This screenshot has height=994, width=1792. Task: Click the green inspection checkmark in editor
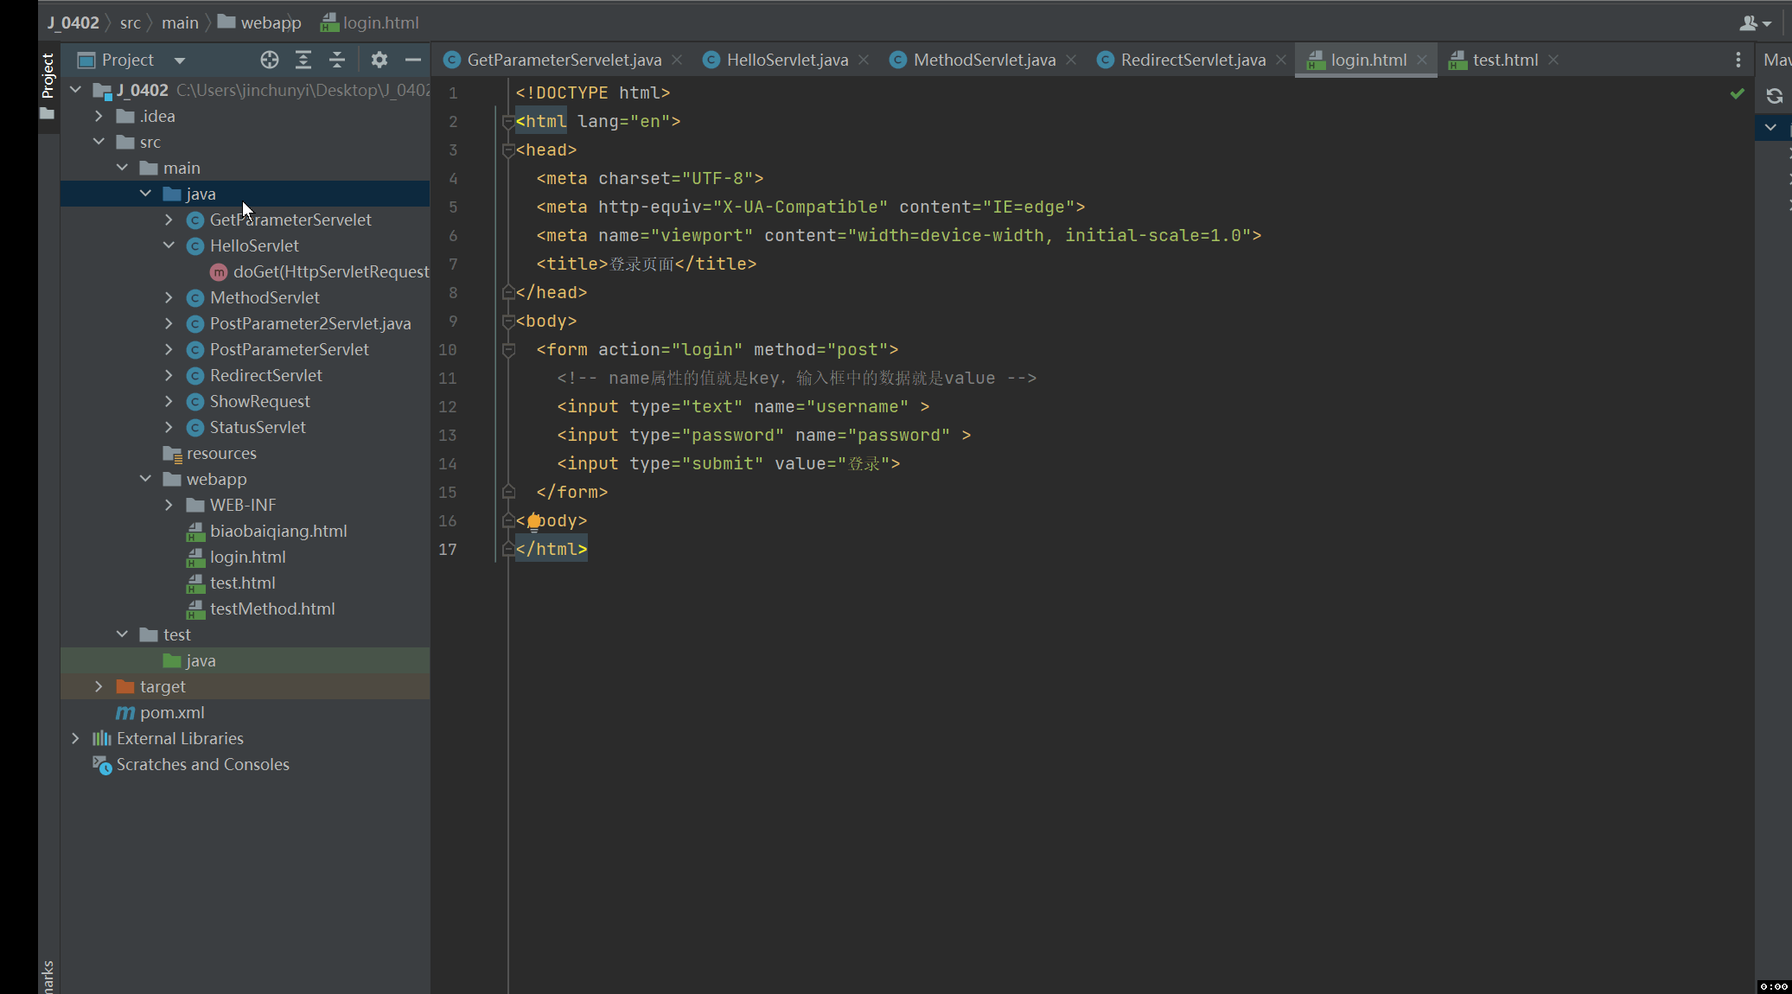coord(1737,93)
